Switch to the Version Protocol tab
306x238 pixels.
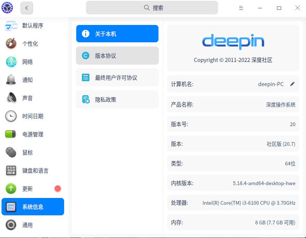[117, 56]
